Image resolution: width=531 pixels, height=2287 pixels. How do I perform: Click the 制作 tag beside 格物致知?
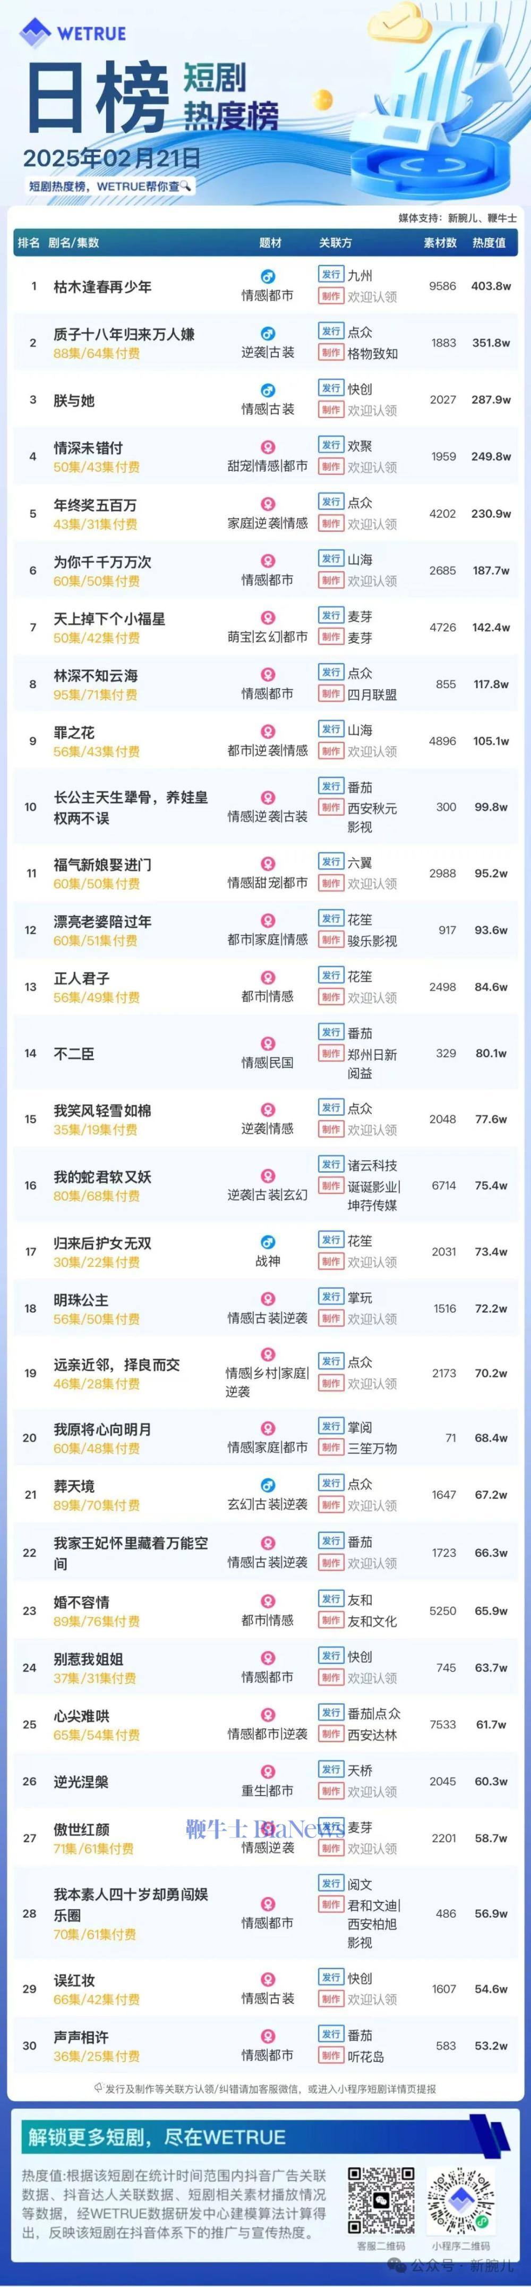point(331,353)
